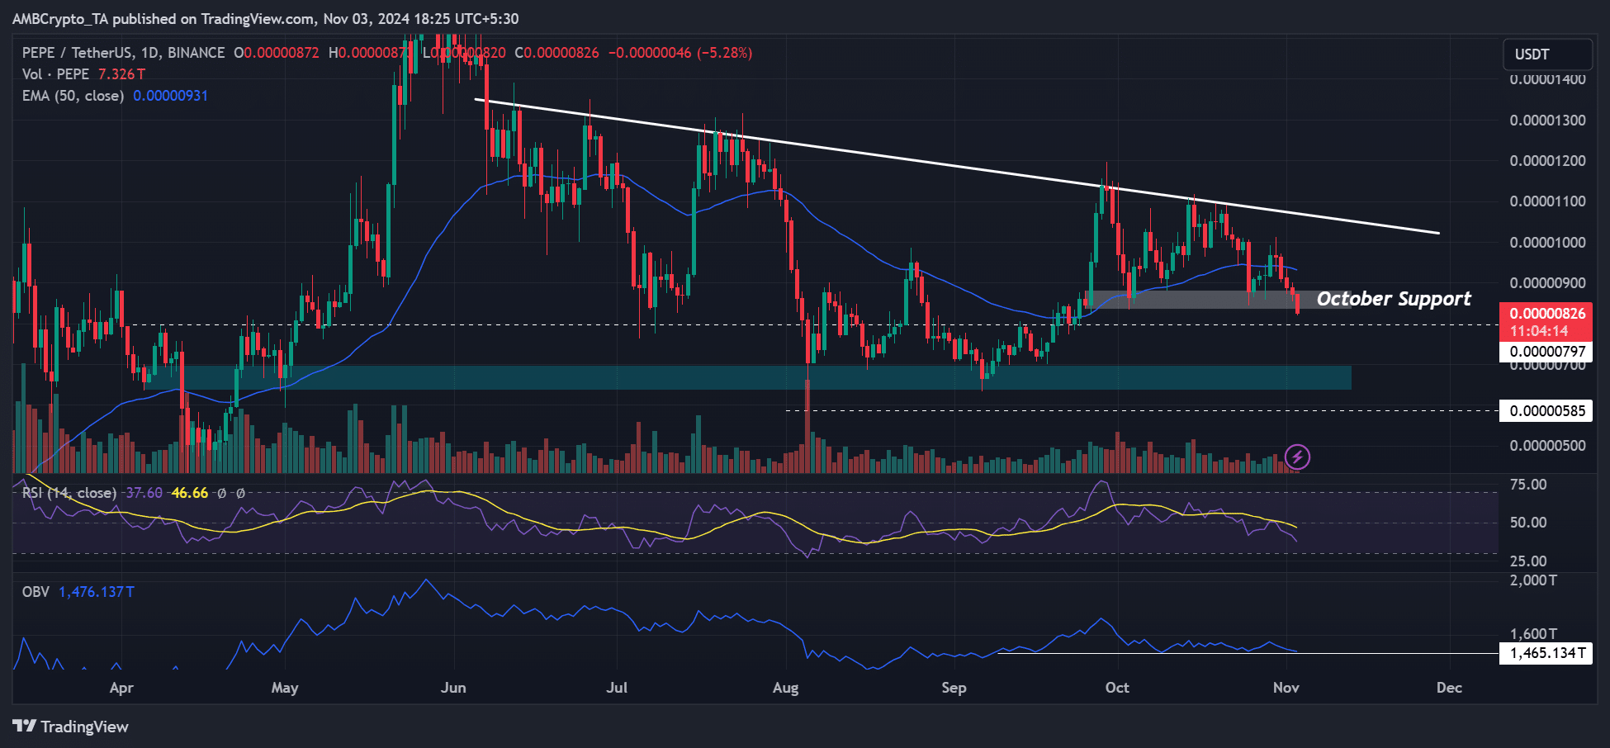Click the RSI (14, close) indicator label
Image resolution: width=1610 pixels, height=748 pixels.
point(69,493)
